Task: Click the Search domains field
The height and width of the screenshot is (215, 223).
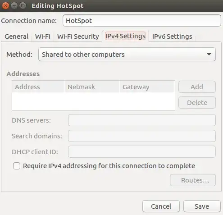Action: (142, 136)
